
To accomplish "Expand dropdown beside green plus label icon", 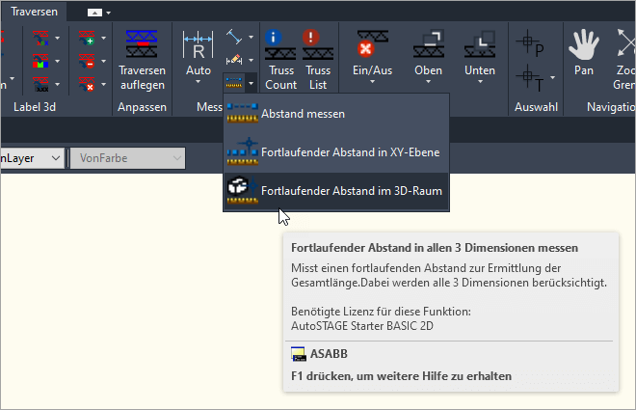I will (103, 39).
